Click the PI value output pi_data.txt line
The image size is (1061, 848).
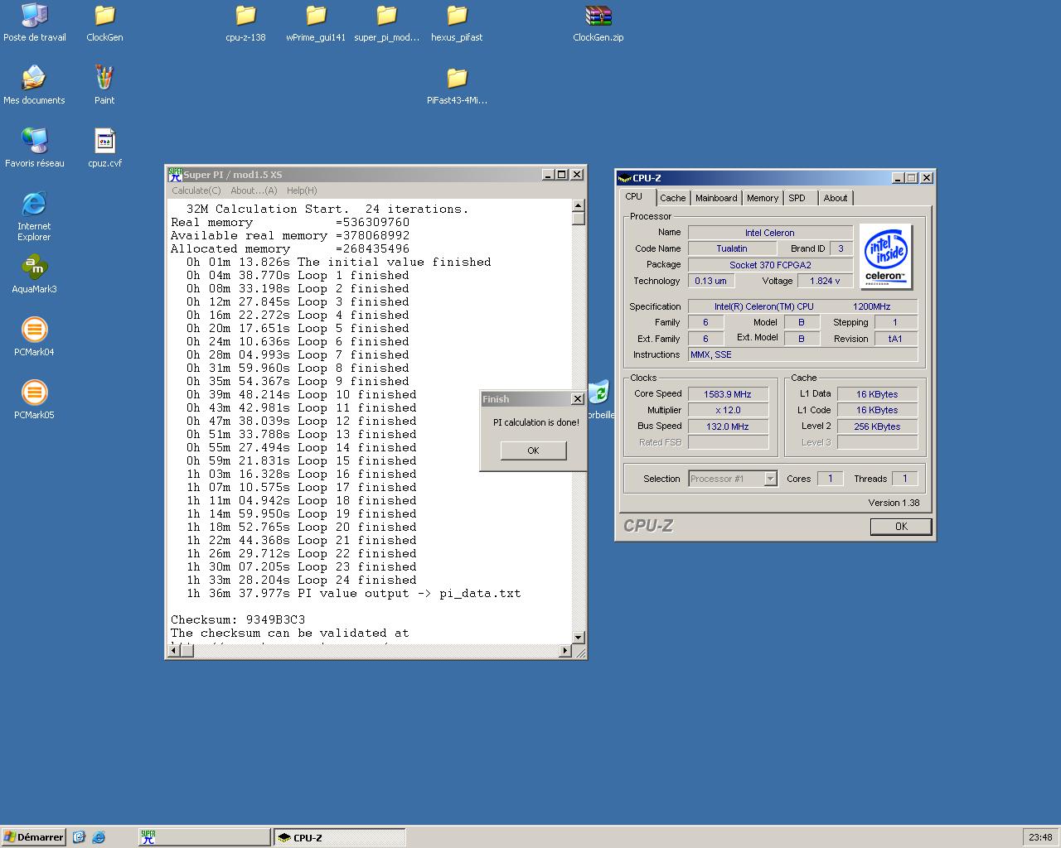354,593
